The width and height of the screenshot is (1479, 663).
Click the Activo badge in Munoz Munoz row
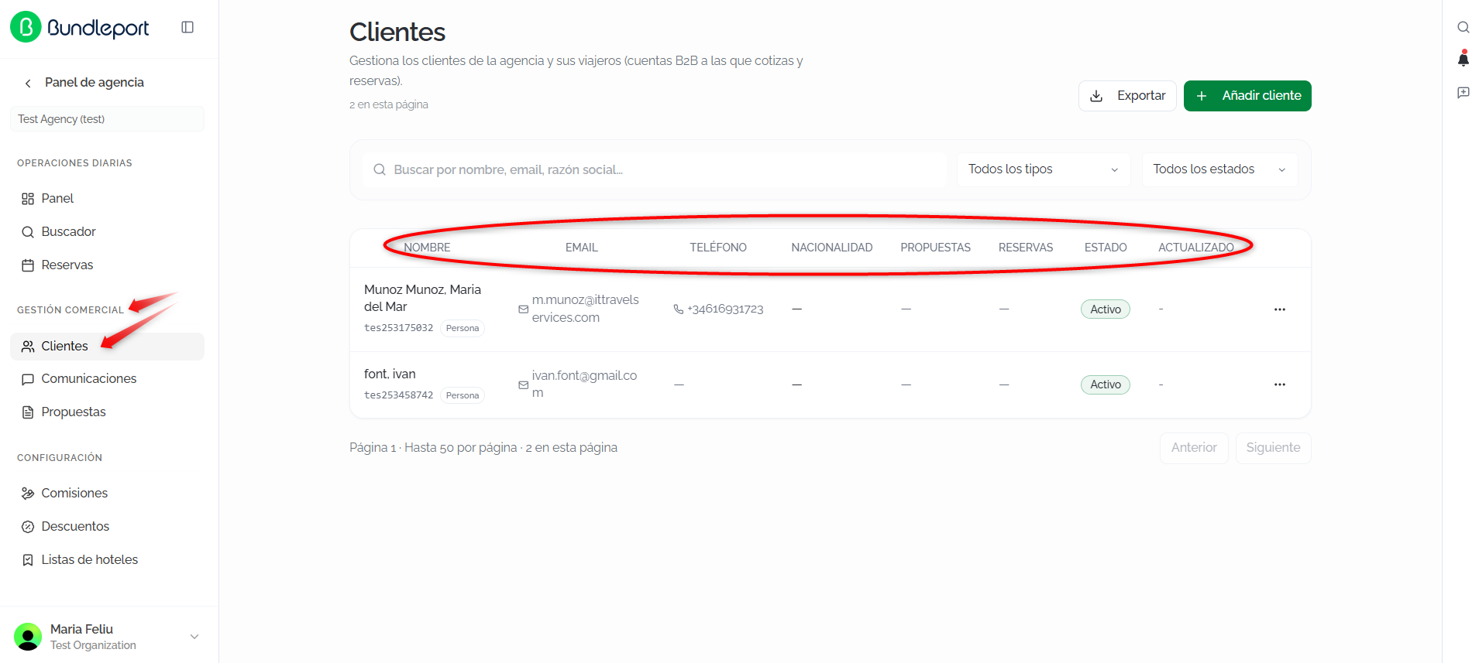[1106, 309]
